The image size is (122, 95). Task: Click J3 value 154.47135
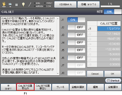tap(109, 39)
